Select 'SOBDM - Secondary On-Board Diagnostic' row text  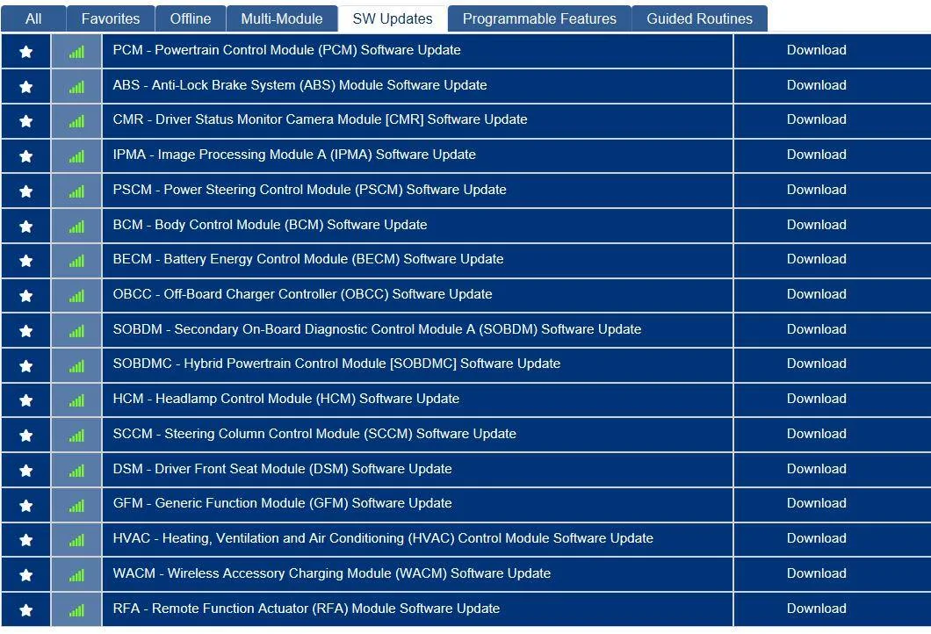[377, 329]
